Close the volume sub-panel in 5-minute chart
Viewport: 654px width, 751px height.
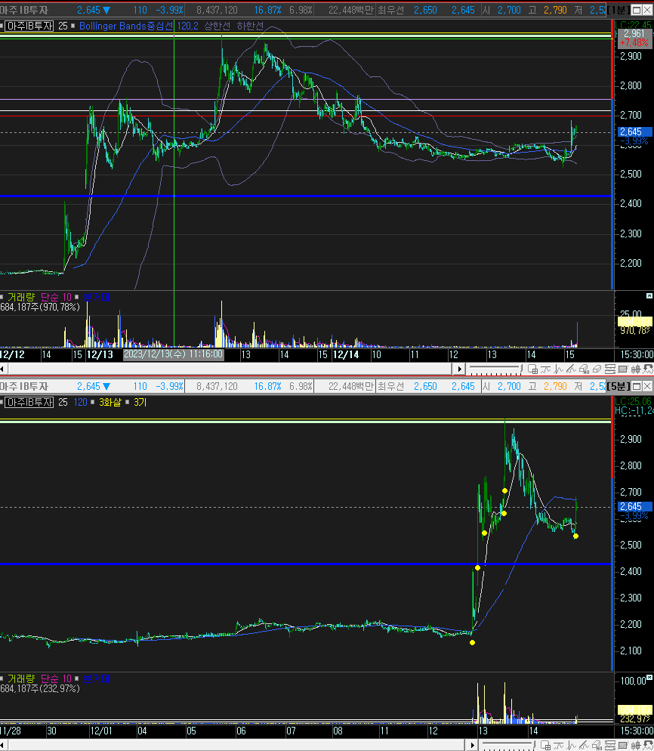pos(649,677)
